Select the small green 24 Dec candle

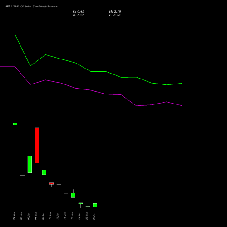(x=15, y=124)
